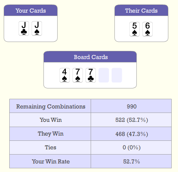
Task: Select the 468 (47.3%) cell
Action: click(x=132, y=134)
